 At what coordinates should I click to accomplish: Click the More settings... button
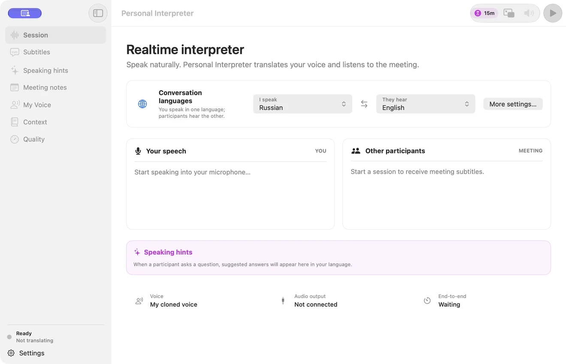513,104
